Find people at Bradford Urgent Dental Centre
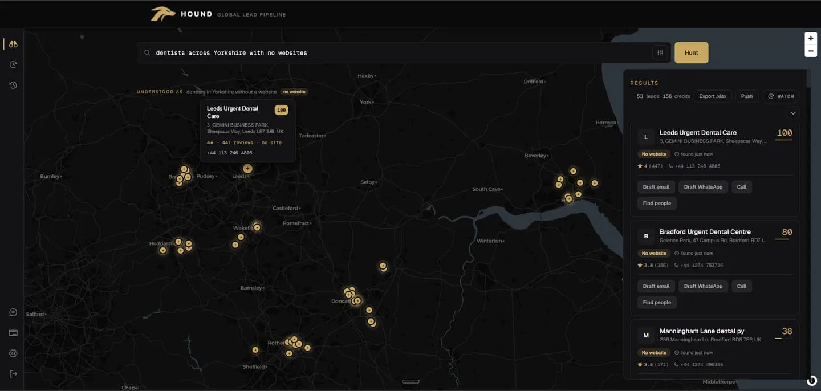The image size is (821, 391). pos(657,302)
